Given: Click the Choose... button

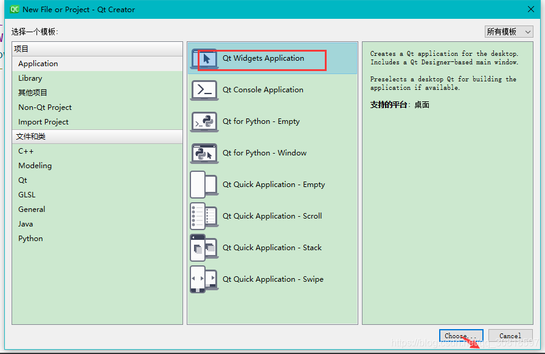Looking at the screenshot, I should [x=461, y=336].
